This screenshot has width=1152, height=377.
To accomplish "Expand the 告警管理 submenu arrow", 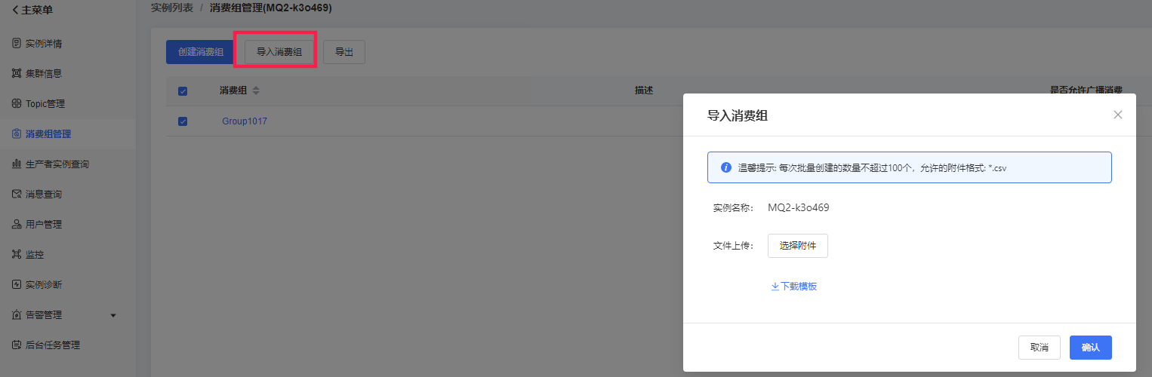I will (x=113, y=315).
